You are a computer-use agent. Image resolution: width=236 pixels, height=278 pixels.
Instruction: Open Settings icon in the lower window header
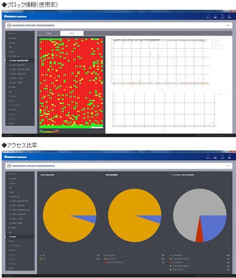coord(229,156)
